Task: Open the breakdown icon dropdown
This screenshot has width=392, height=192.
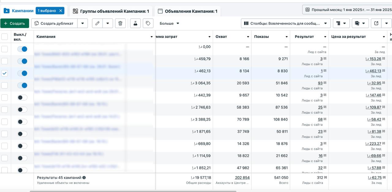Action: [x=341, y=23]
